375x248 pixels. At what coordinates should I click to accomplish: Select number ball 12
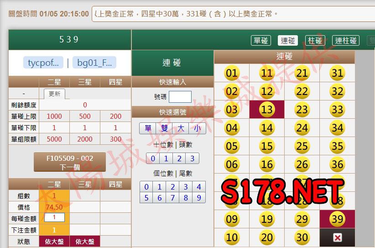pyautogui.click(x=267, y=91)
